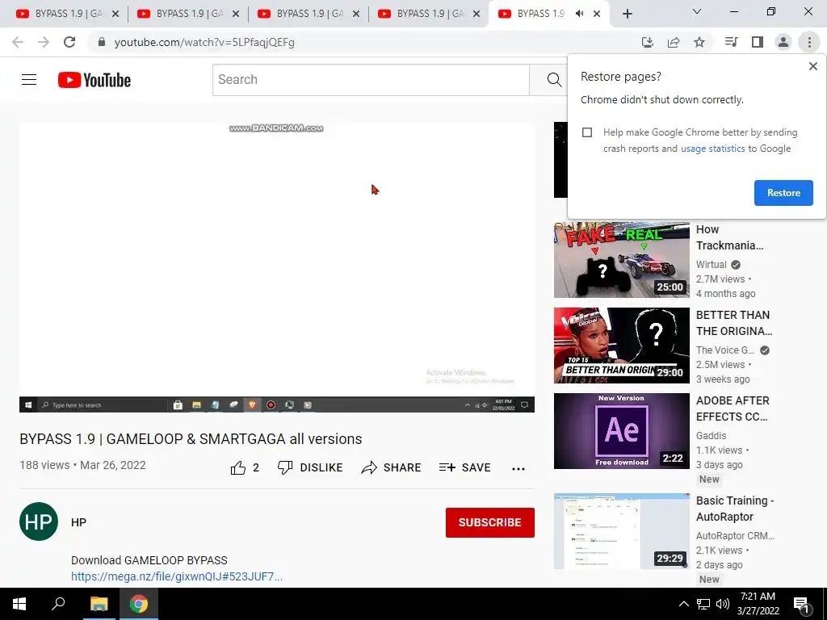Enable sending crash reports checkbox

click(x=587, y=132)
